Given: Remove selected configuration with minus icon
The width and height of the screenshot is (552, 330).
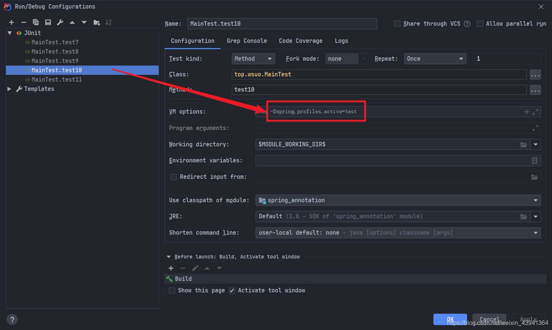Looking at the screenshot, I should tap(23, 22).
